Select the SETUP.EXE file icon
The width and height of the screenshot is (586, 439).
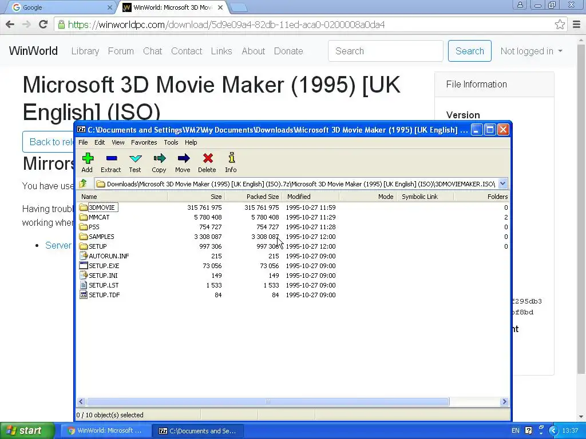84,266
